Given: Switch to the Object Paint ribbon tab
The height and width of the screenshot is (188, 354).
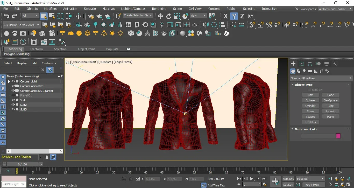Looking at the screenshot, I should (x=87, y=49).
